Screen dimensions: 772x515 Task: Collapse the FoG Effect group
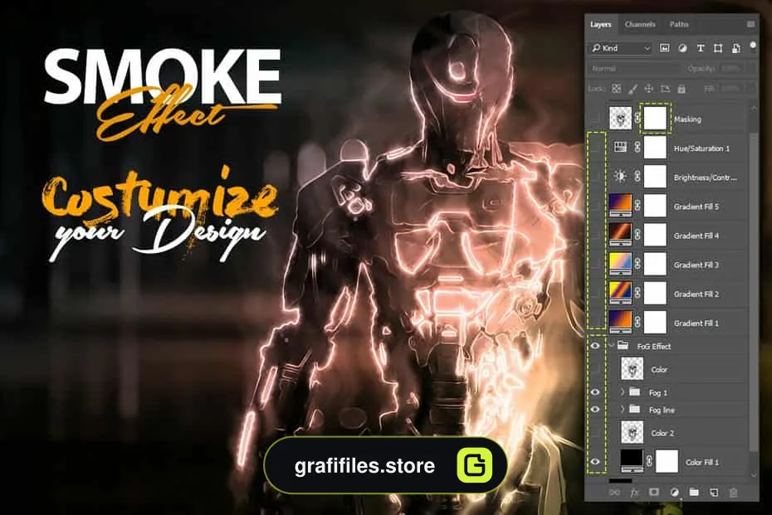coord(612,346)
